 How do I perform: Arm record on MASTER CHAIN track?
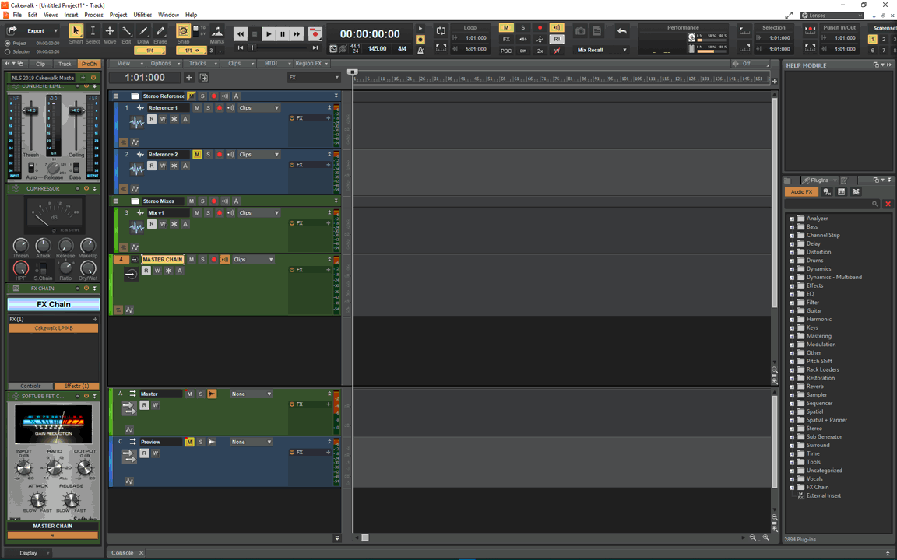[213, 260]
